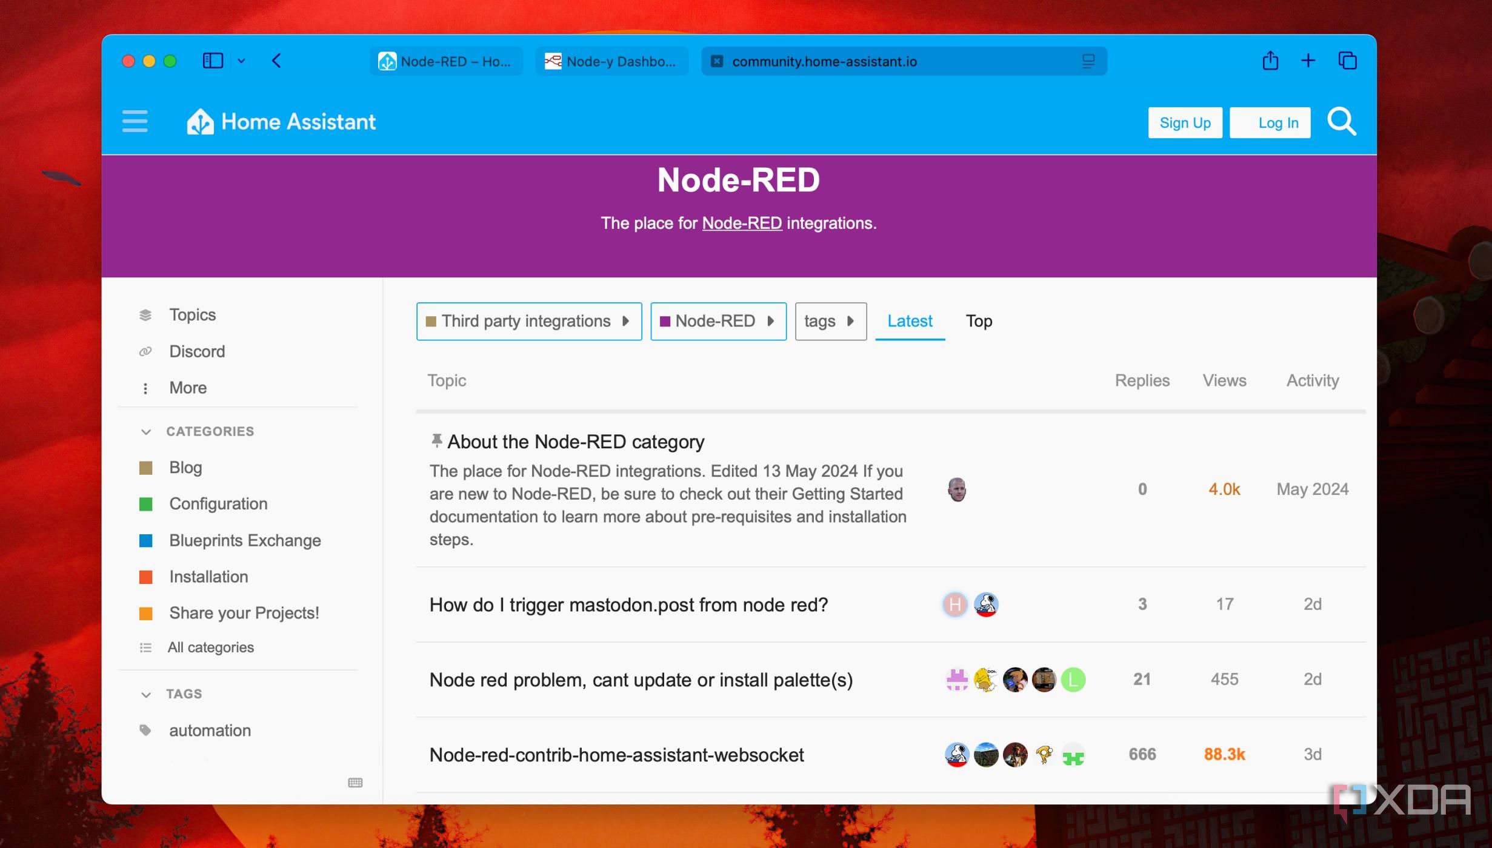This screenshot has height=848, width=1492.
Task: Open the hamburger sidebar menu
Action: [135, 122]
